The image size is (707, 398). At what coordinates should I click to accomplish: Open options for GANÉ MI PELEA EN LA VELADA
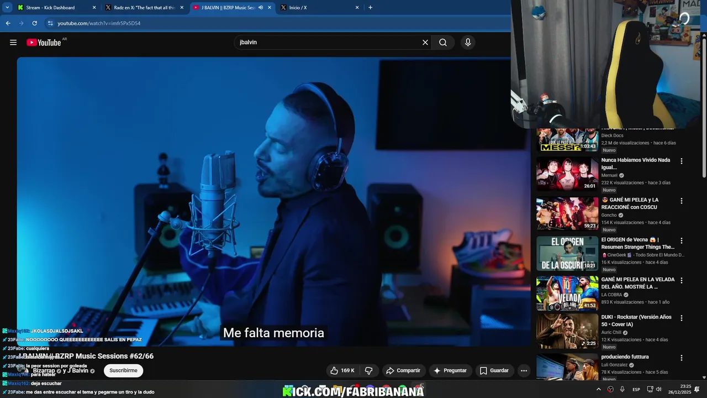(x=681, y=280)
